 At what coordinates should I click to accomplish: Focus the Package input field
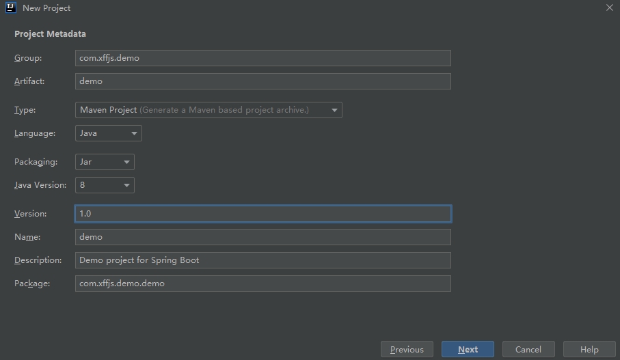pos(262,283)
